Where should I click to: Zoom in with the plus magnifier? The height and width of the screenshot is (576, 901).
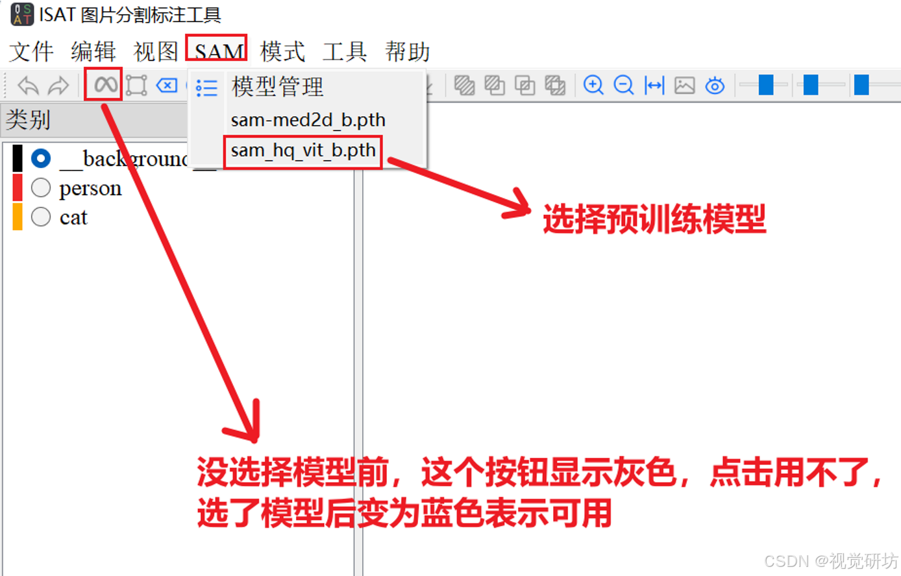[593, 85]
